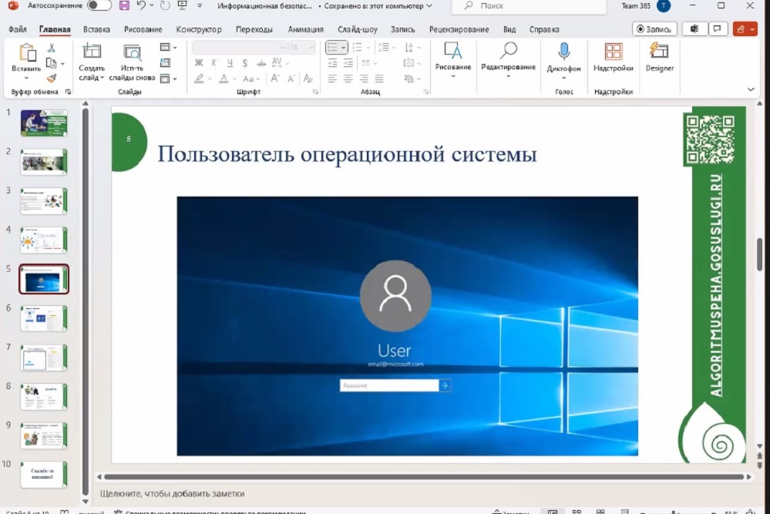Click the Вставить paste clipboard icon
This screenshot has width=770, height=514.
click(x=26, y=53)
